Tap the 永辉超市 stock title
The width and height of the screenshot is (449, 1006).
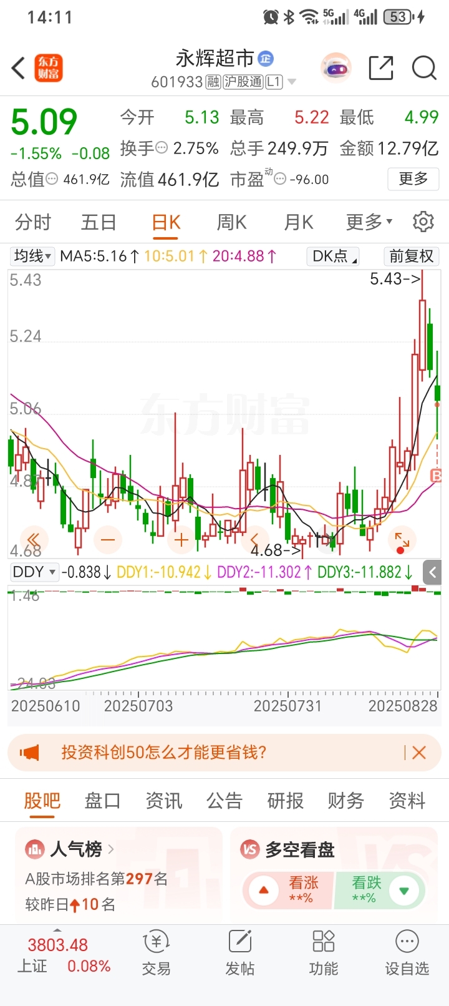(x=215, y=59)
